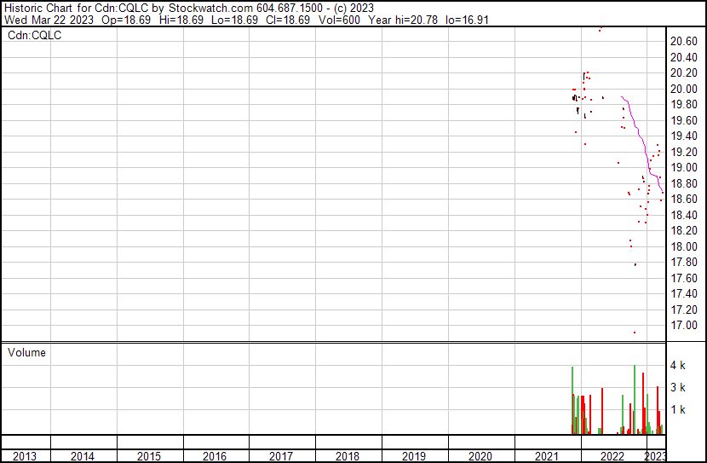The height and width of the screenshot is (463, 707).
Task: Click the 4 k volume axis label
Action: click(678, 365)
